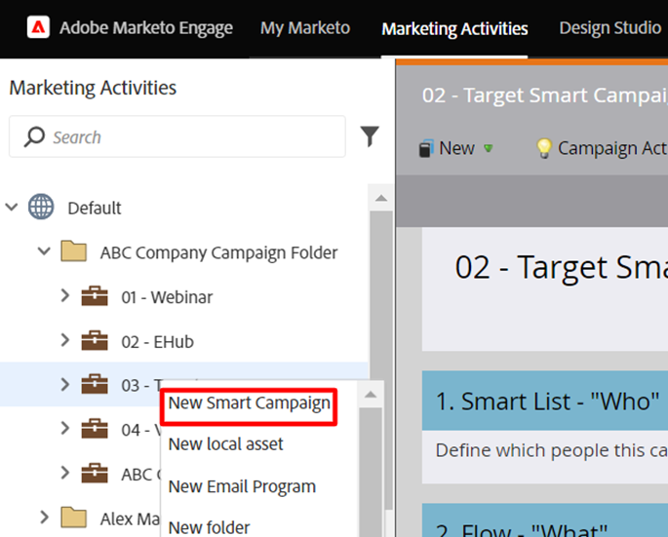
Task: Click the large '02 - Target Sma' heading
Action: (x=562, y=268)
